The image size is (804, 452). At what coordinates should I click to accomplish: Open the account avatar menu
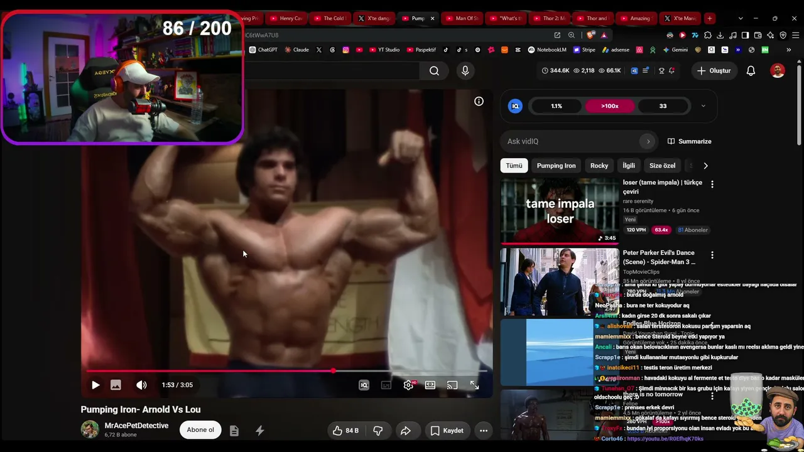(778, 71)
